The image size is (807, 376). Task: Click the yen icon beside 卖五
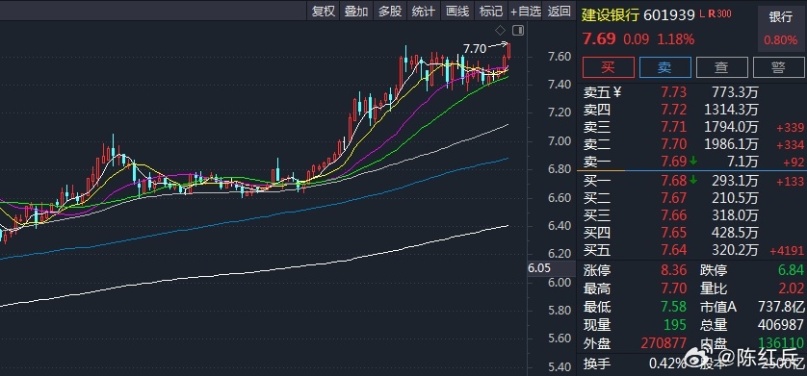pyautogui.click(x=617, y=92)
